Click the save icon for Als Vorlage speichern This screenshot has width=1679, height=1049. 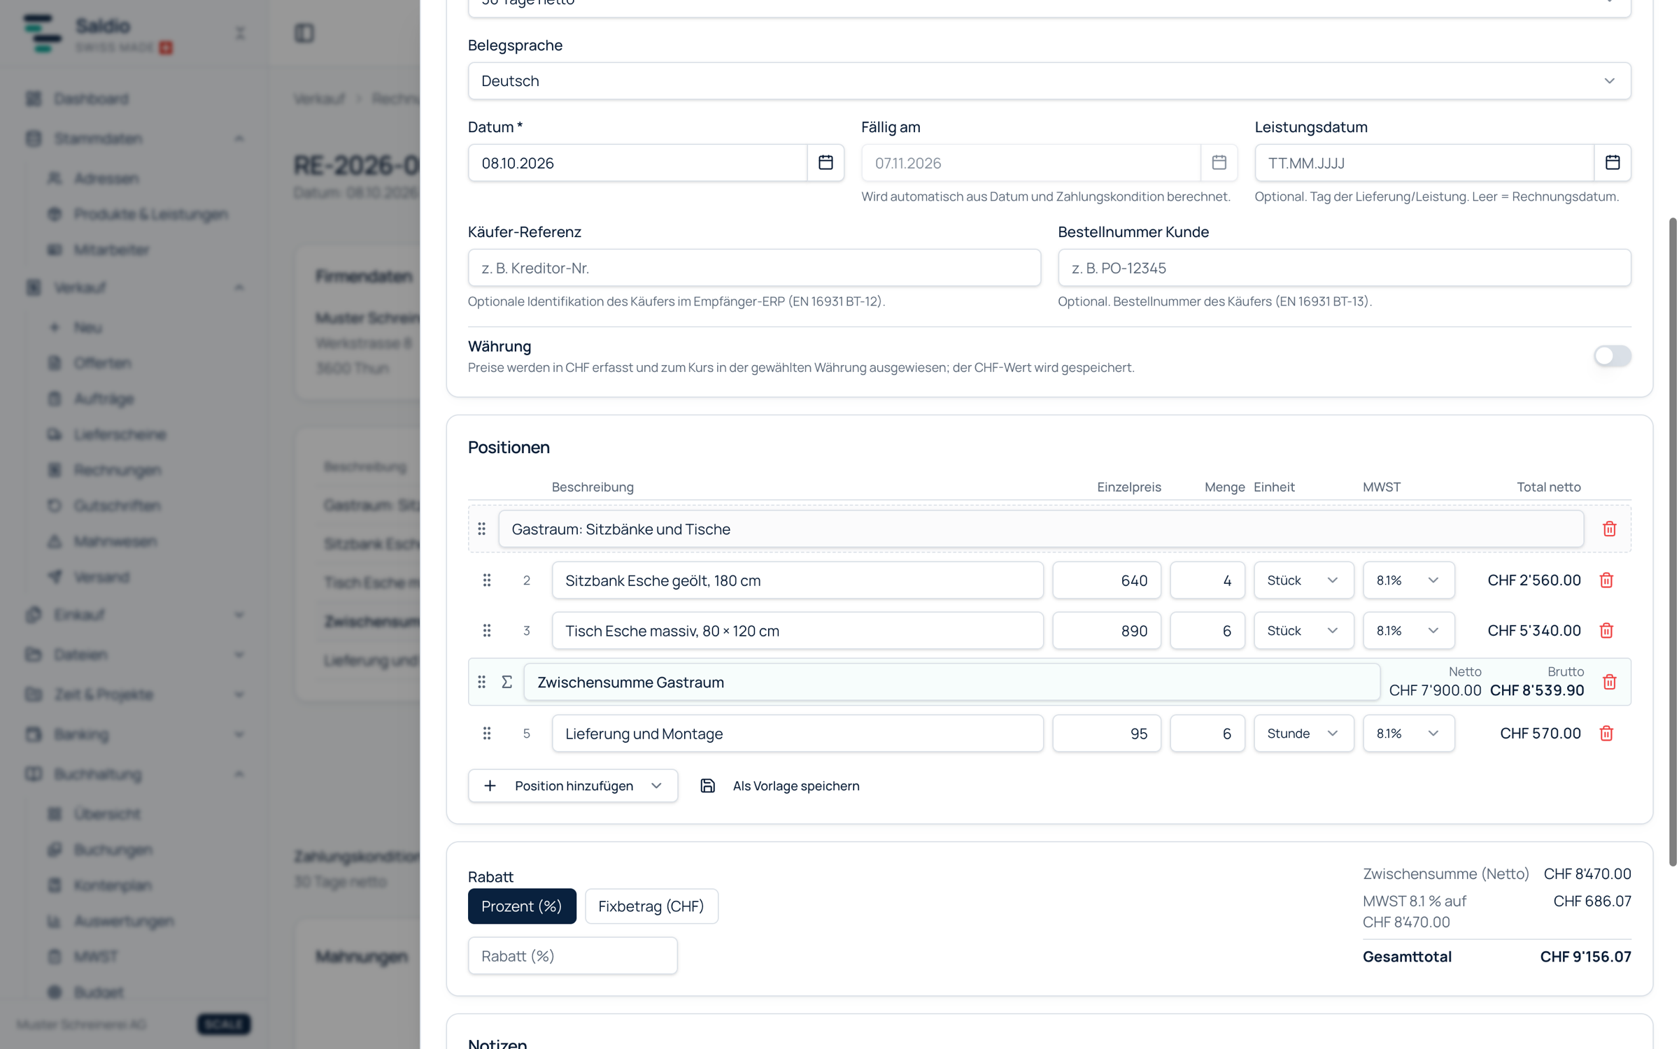pyautogui.click(x=707, y=786)
